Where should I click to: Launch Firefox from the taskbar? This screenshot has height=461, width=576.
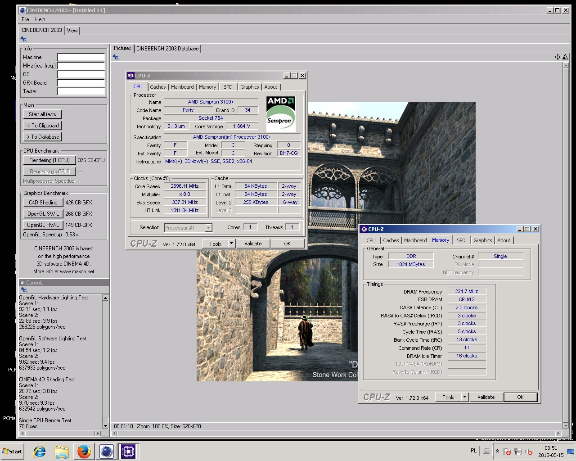coord(84,451)
